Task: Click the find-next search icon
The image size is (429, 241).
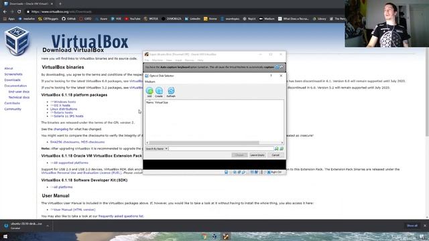Action: pos(277,149)
